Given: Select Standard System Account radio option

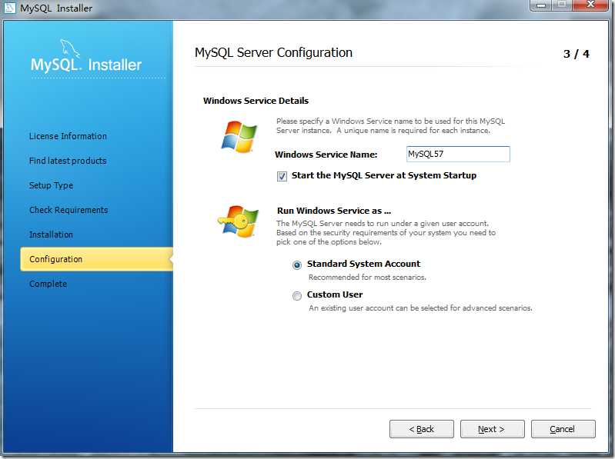Looking at the screenshot, I should click(297, 265).
